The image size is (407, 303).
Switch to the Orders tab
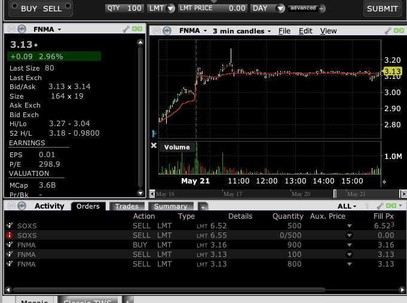(88, 206)
